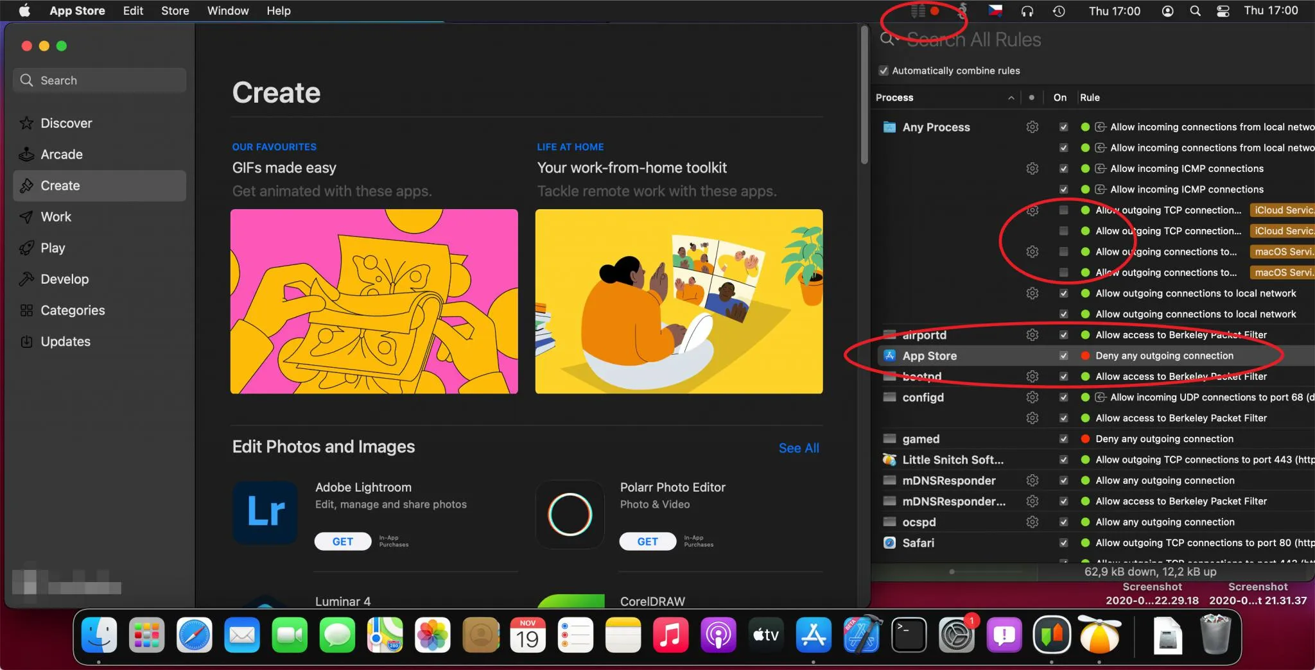Open the Czech flag input source menu
Viewport: 1315px width, 670px height.
pyautogui.click(x=995, y=11)
